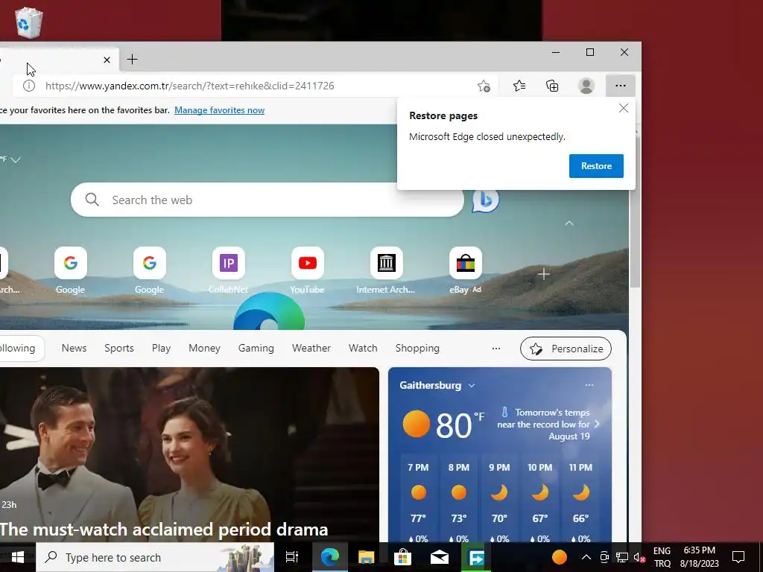Viewport: 763px width, 572px height.
Task: Open Microsoft Store from taskbar
Action: point(402,557)
